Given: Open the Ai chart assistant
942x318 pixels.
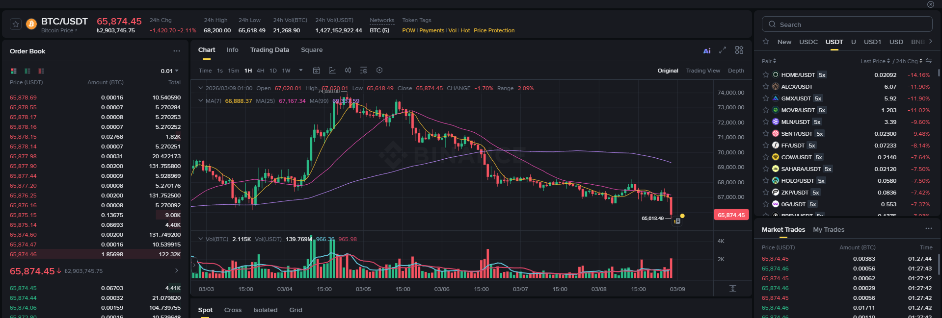Looking at the screenshot, I should point(707,50).
